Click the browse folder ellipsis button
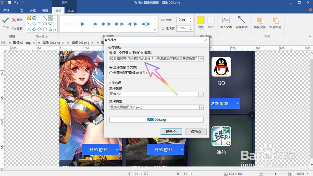The image size is (313, 176). point(201,58)
